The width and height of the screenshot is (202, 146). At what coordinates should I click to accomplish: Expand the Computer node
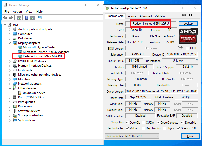(10, 34)
